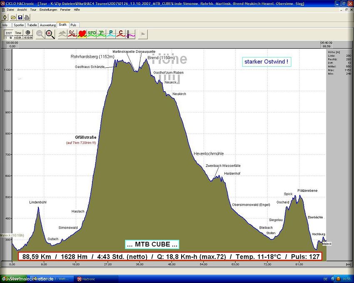Screen dimensions: 354x283
Task: Print the graph with the printer icon
Action: 27,17
